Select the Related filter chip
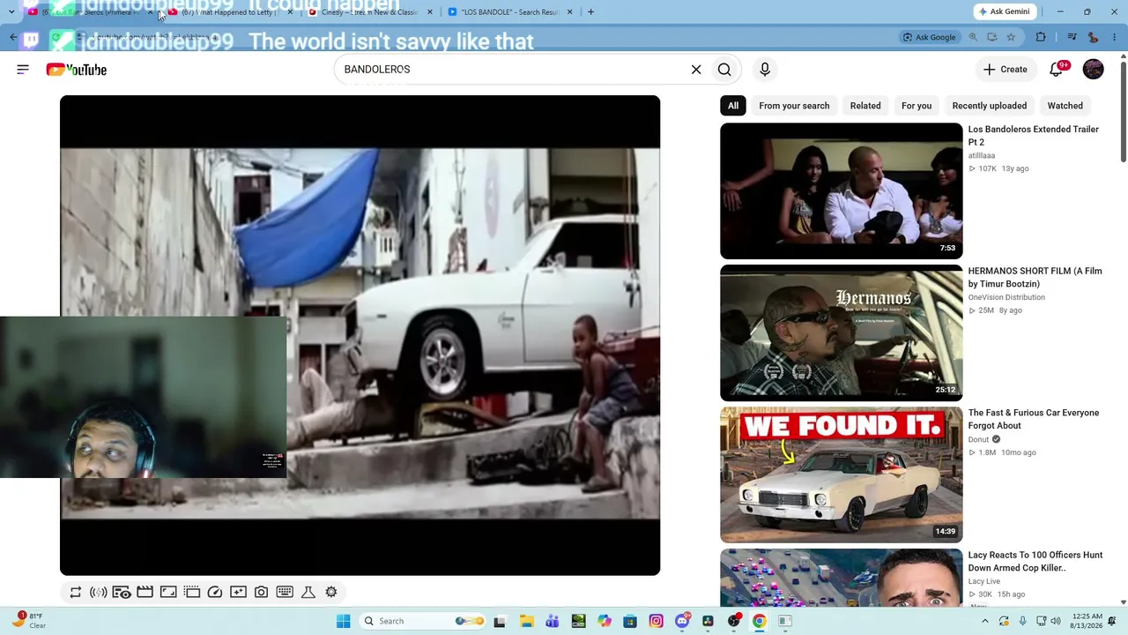This screenshot has height=635, width=1128. pos(865,106)
